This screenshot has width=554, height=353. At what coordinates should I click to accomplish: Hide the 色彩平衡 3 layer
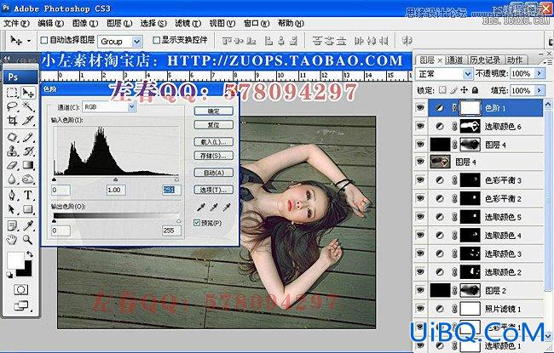(420, 180)
